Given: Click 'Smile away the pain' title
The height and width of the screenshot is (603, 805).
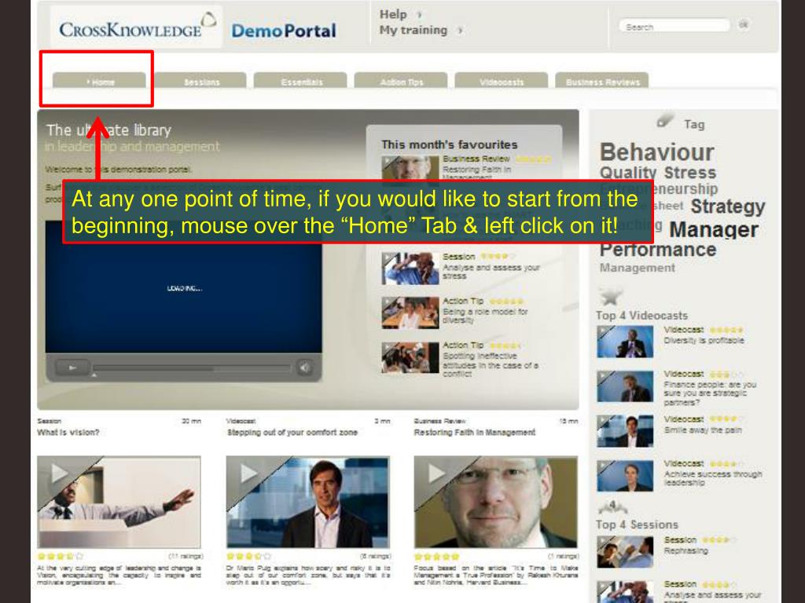Looking at the screenshot, I should tap(703, 430).
